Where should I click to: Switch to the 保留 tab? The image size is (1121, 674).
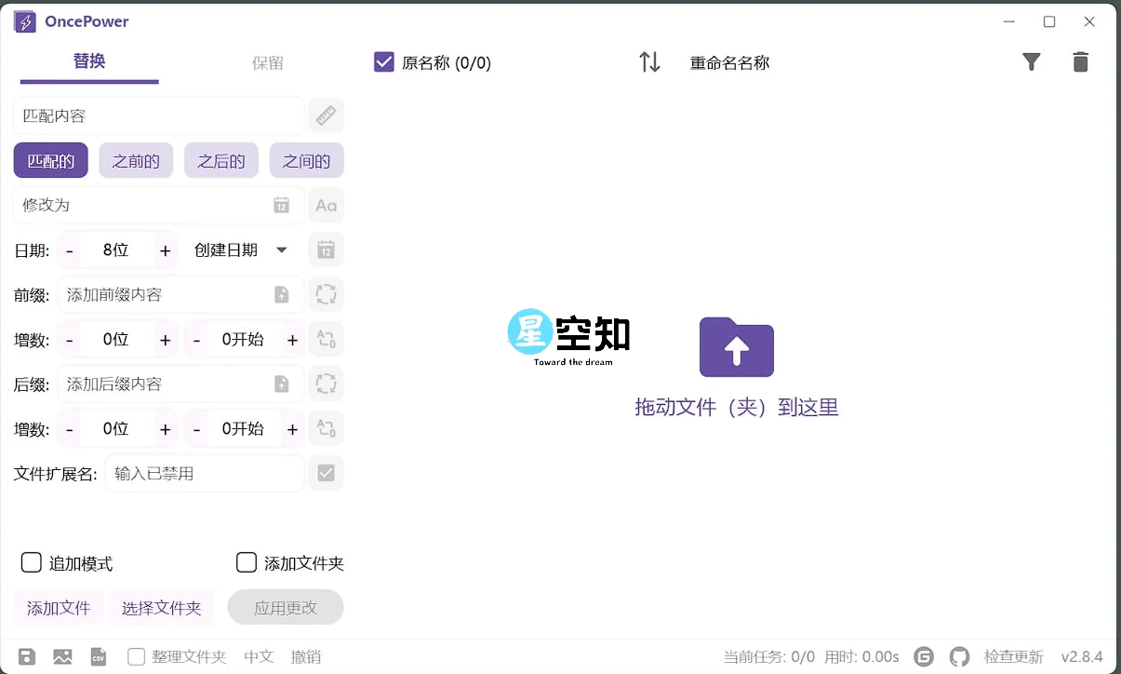(267, 62)
